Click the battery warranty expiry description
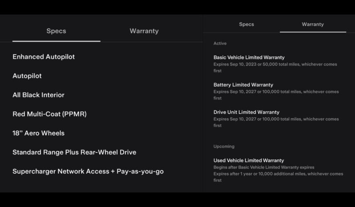This screenshot has height=207, width=355. [x=276, y=95]
